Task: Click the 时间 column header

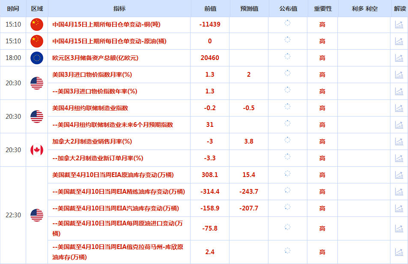Action: 13,9
